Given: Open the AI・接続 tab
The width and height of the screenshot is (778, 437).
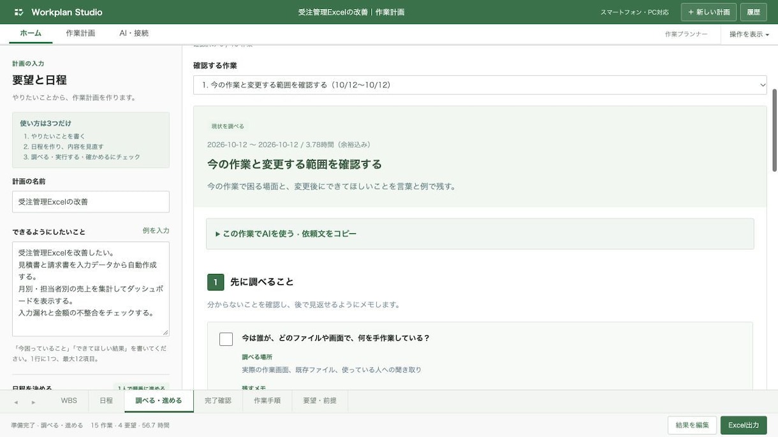Looking at the screenshot, I should click(x=134, y=33).
